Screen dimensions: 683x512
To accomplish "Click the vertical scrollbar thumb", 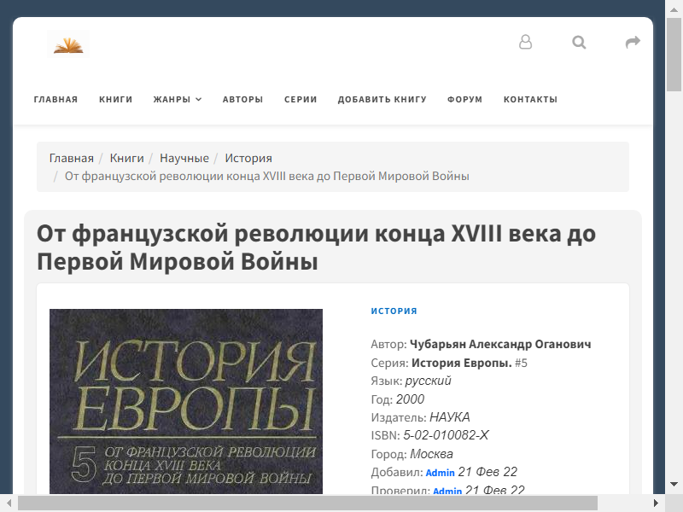I will (x=674, y=55).
